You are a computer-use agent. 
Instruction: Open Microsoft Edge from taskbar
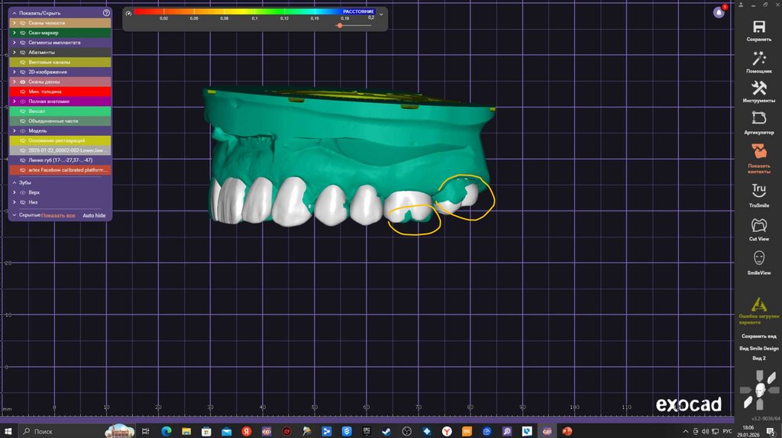[x=166, y=431]
